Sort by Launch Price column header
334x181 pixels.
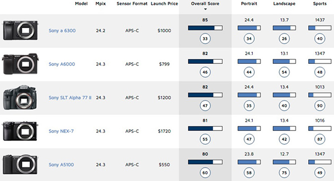coord(164,4)
